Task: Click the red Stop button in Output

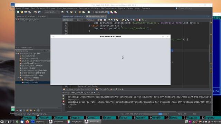Action: click(64, 101)
